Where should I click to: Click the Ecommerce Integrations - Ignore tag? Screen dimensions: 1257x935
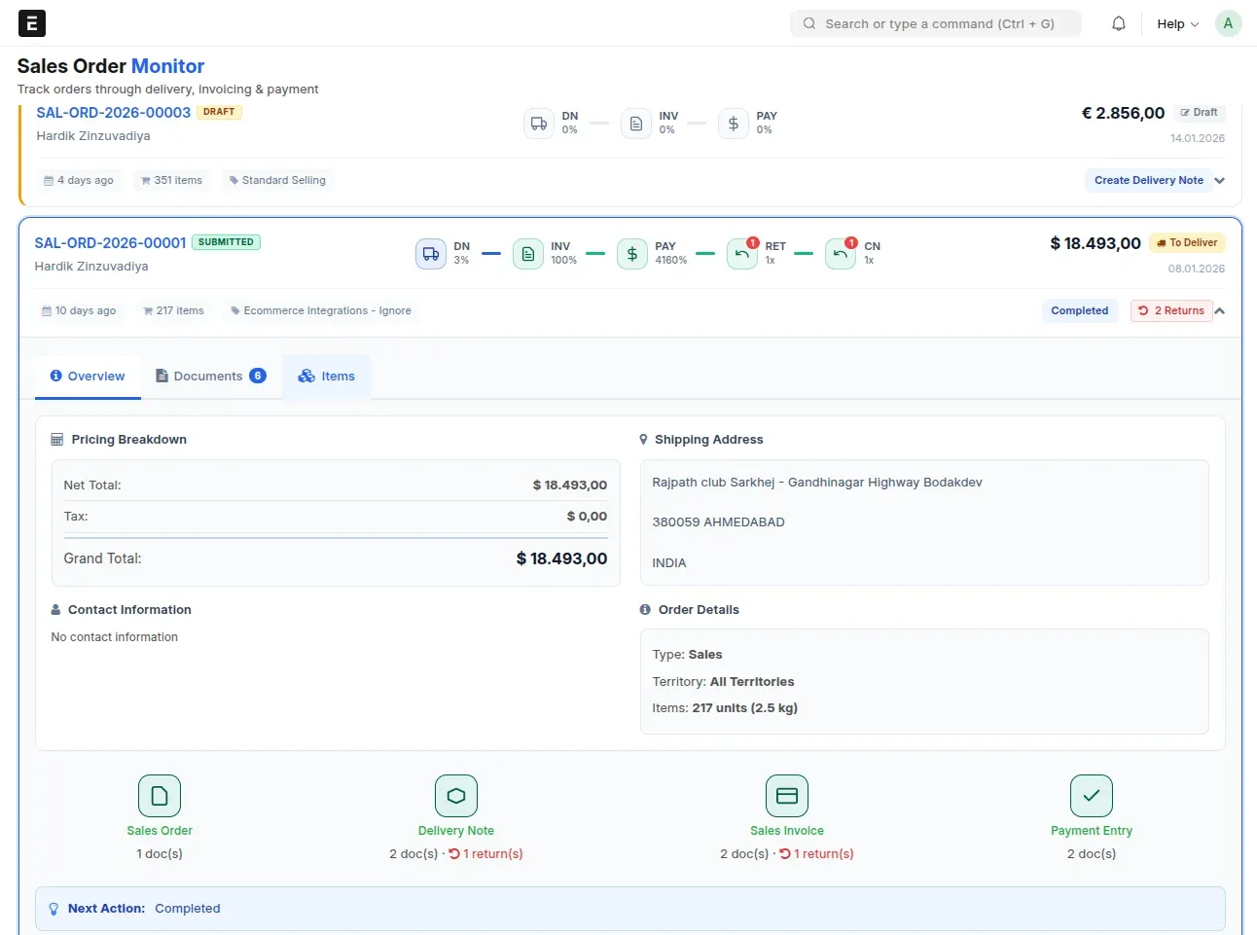pos(321,311)
